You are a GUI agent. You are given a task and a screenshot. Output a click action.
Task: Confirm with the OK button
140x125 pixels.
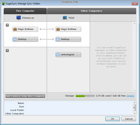(x=113, y=119)
